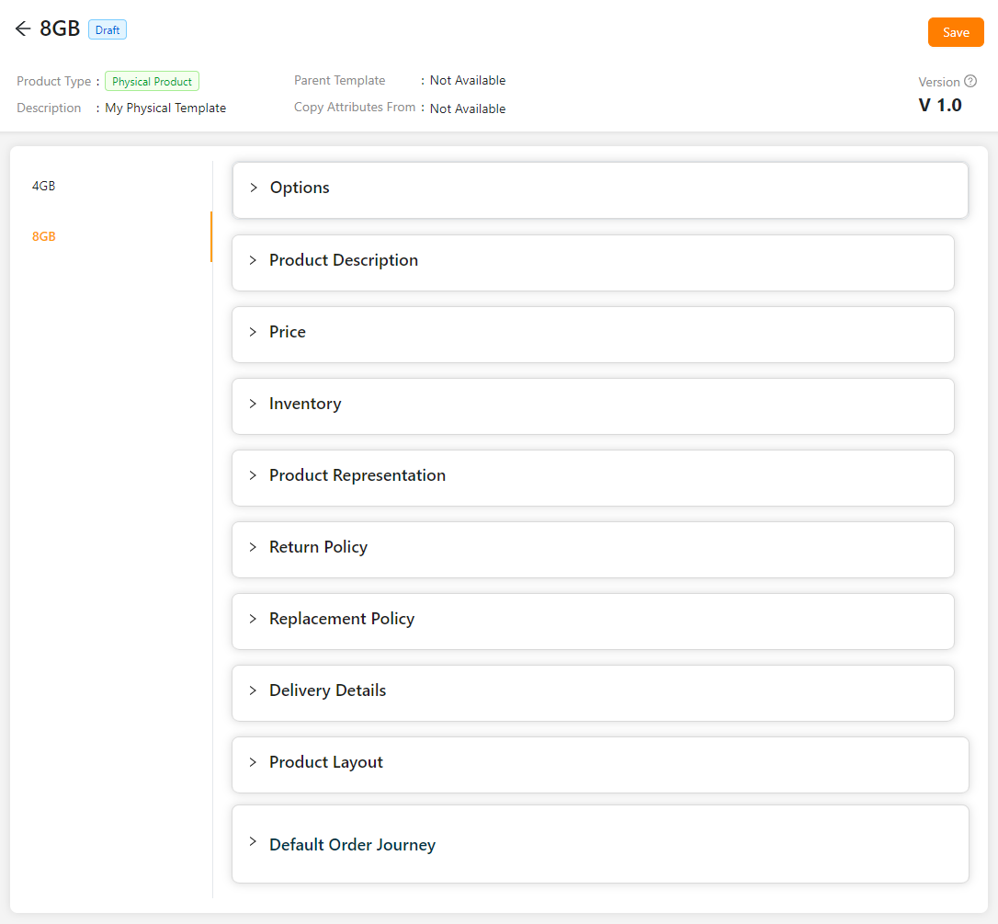The image size is (998, 924).
Task: Expand the Product Layout chevron
Action: coord(253,762)
